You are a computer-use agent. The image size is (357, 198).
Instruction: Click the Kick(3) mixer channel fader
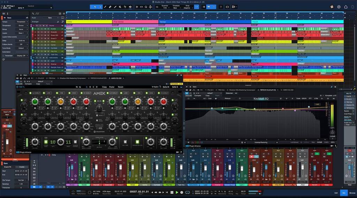pyautogui.click(x=84, y=169)
